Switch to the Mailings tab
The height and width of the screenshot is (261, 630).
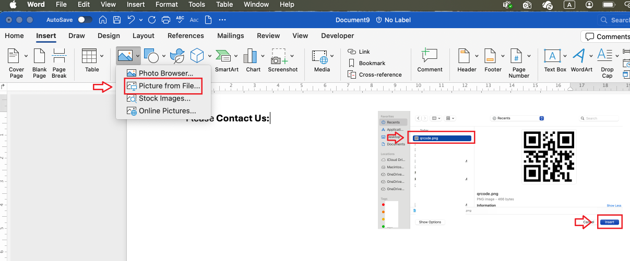[230, 36]
